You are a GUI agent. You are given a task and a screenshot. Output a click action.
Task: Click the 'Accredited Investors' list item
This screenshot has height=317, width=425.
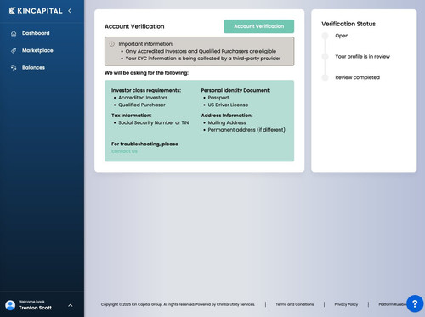click(x=143, y=98)
